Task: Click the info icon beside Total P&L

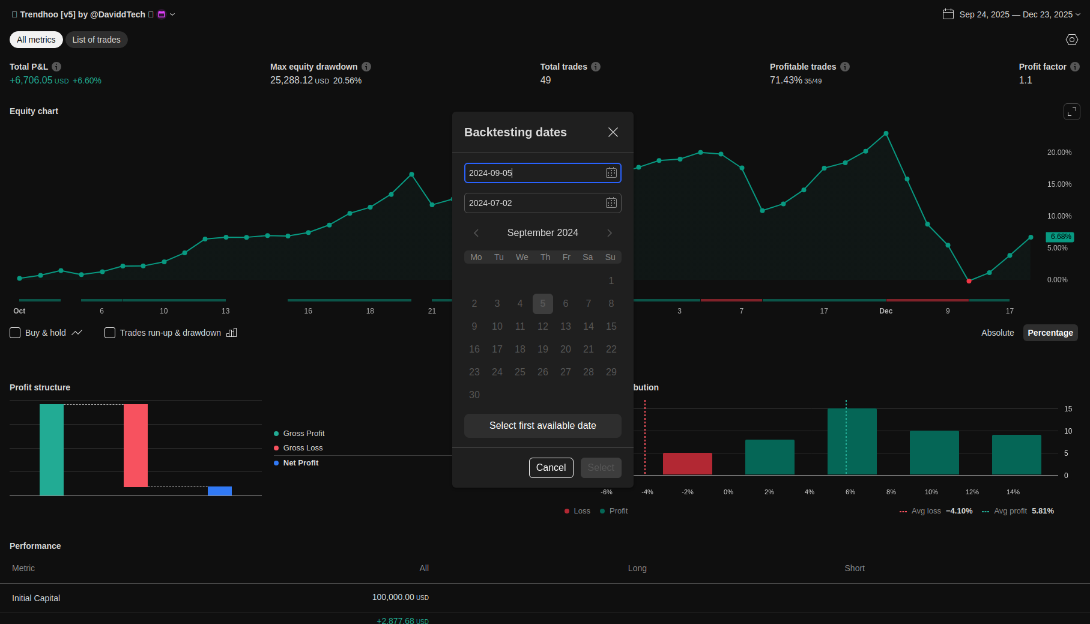Action: coord(56,67)
